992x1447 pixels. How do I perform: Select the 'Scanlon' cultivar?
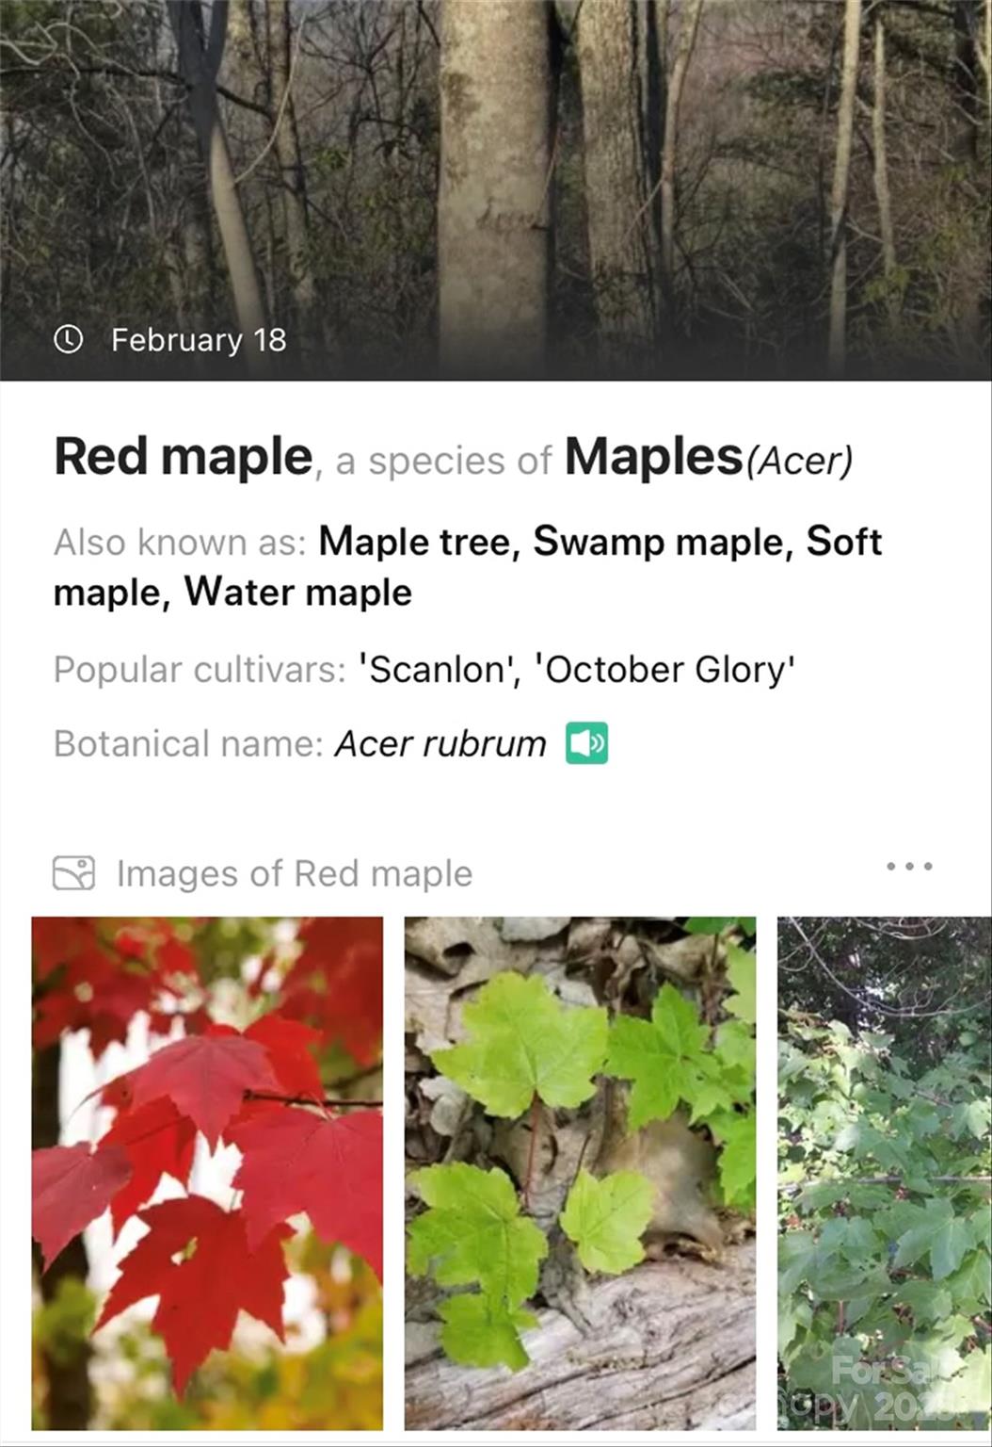pyautogui.click(x=436, y=670)
